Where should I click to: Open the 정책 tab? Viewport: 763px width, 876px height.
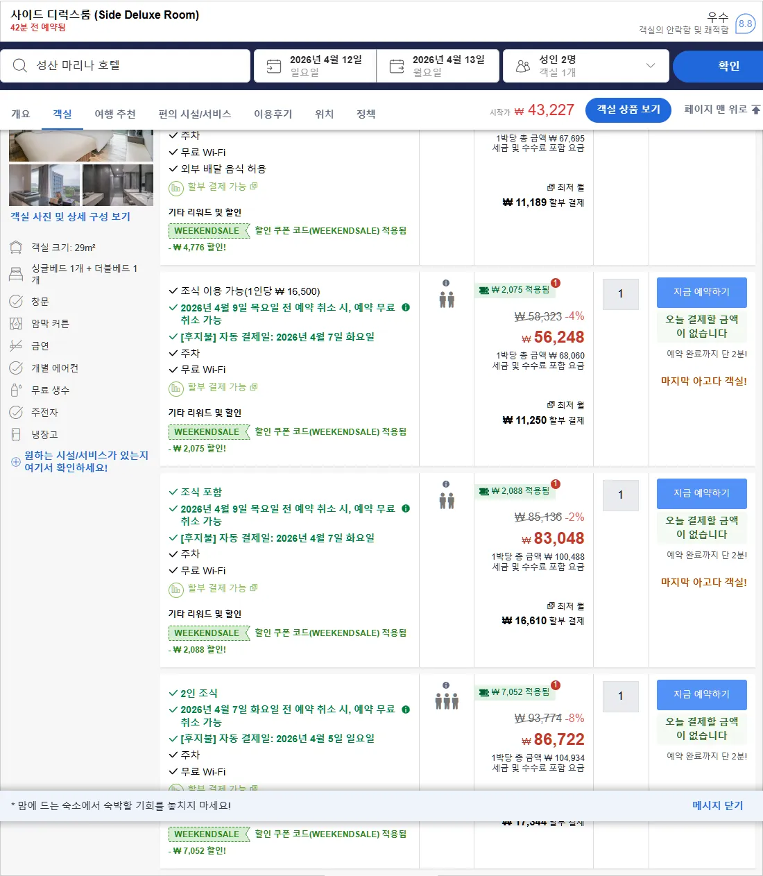[366, 114]
